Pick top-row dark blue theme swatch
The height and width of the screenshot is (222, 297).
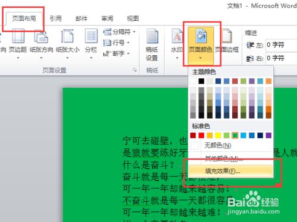point(218,81)
